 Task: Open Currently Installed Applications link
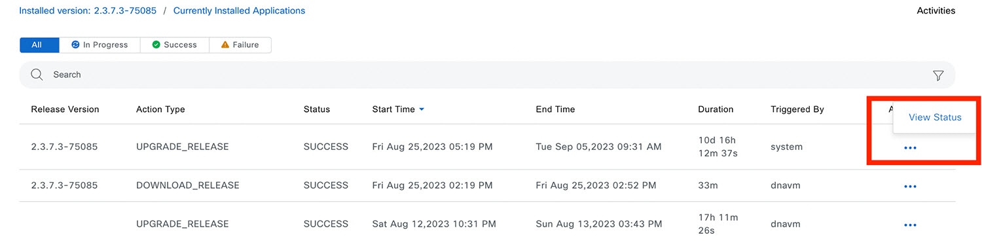click(239, 10)
